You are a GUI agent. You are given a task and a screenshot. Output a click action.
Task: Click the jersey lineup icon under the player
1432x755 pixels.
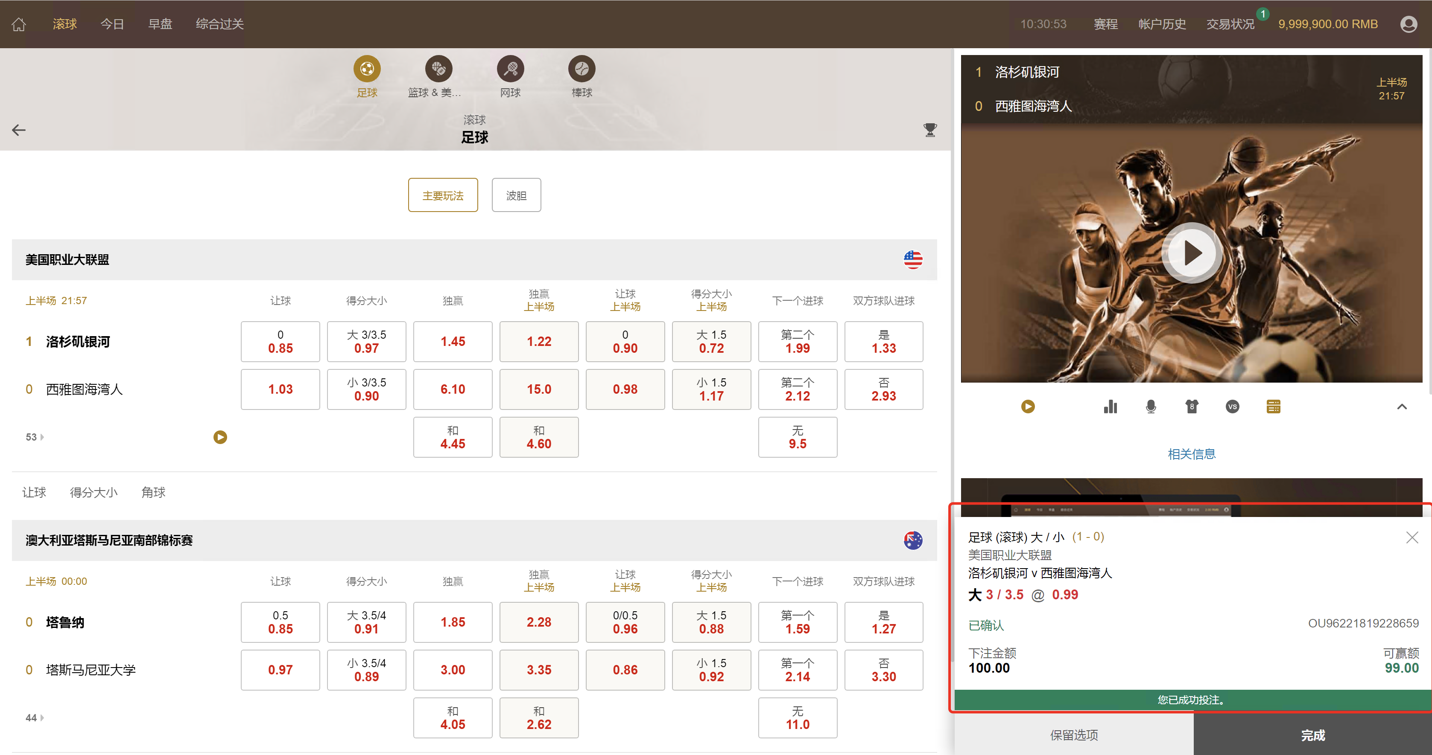pos(1191,407)
